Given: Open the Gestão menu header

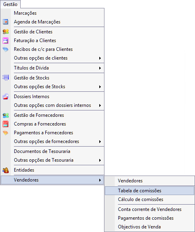Looking at the screenshot, I should [x=10, y=4].
